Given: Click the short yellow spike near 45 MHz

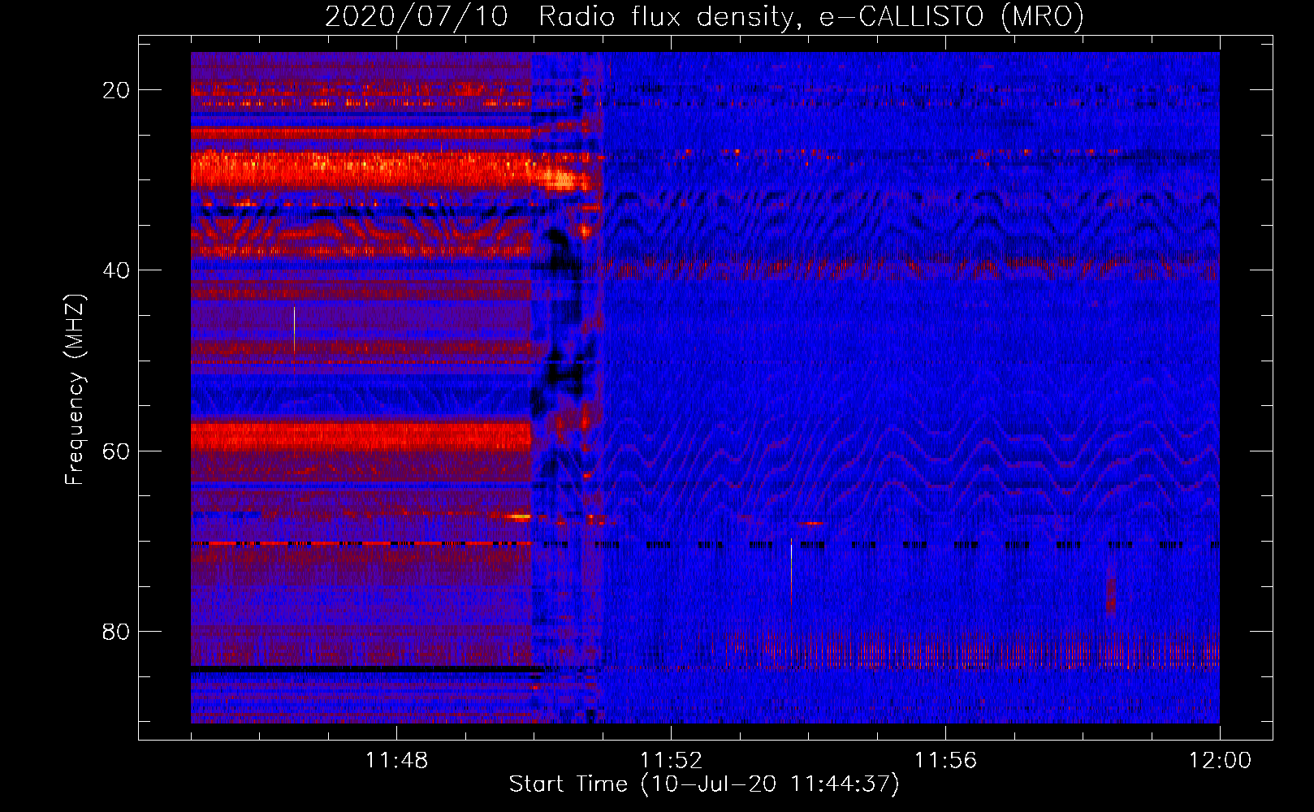Looking at the screenshot, I should click(294, 333).
